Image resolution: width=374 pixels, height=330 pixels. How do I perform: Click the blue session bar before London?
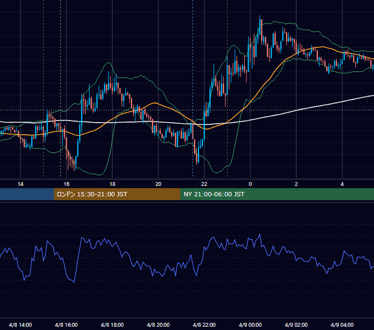(27, 194)
